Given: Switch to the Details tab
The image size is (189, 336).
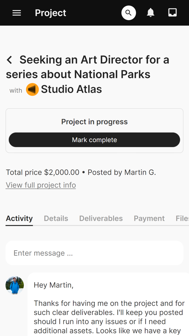Looking at the screenshot, I should [x=56, y=218].
